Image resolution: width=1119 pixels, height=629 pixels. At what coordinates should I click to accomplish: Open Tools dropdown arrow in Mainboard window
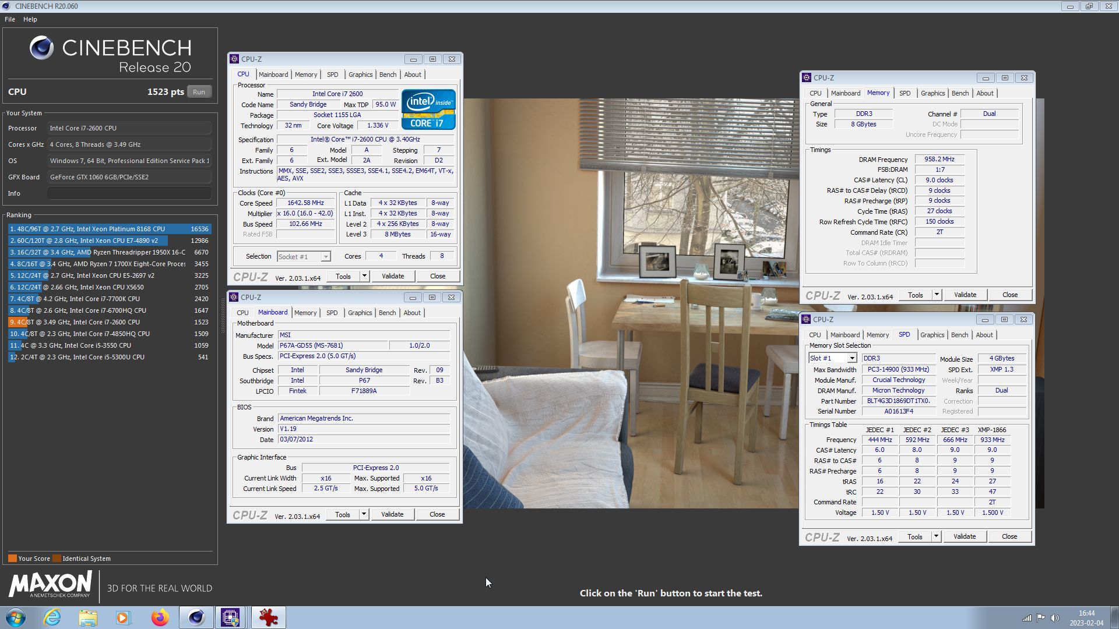click(364, 514)
